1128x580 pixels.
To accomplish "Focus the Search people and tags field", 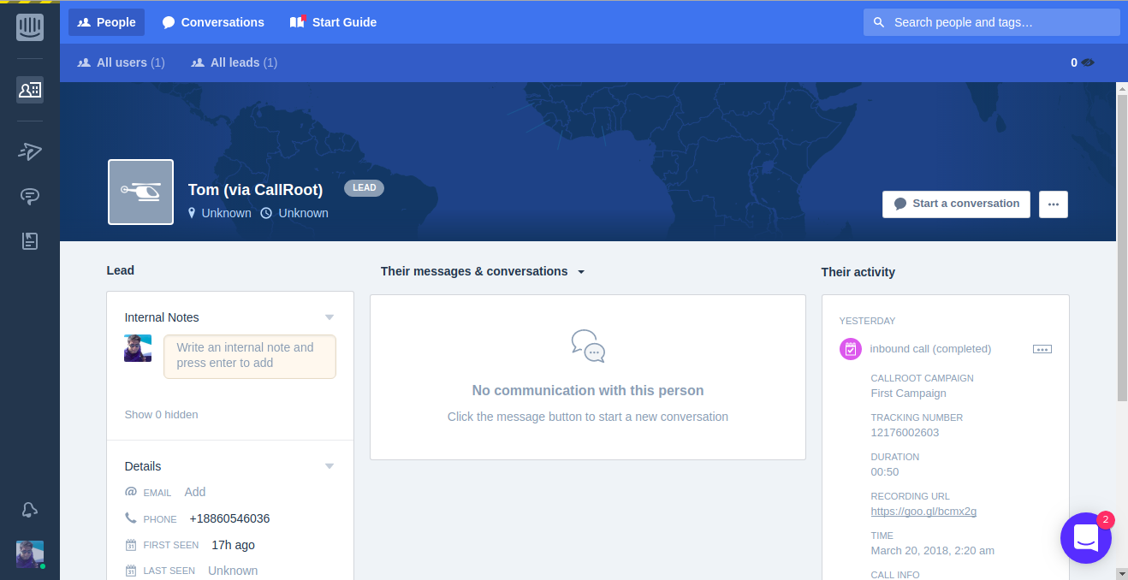I will (x=992, y=22).
